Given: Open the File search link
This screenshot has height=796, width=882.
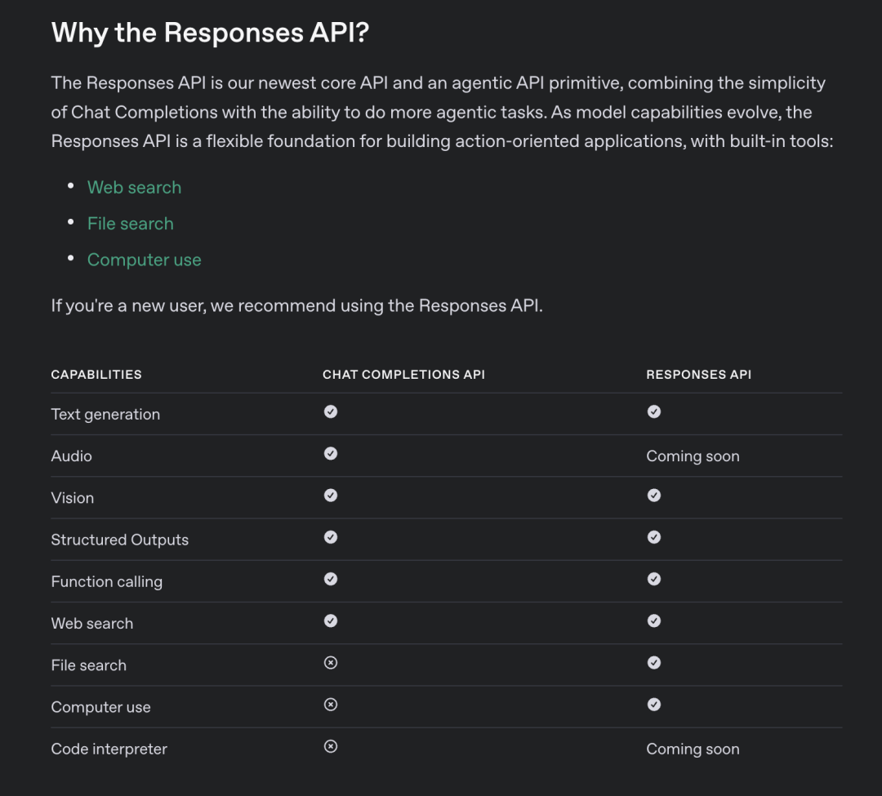Looking at the screenshot, I should tap(130, 224).
